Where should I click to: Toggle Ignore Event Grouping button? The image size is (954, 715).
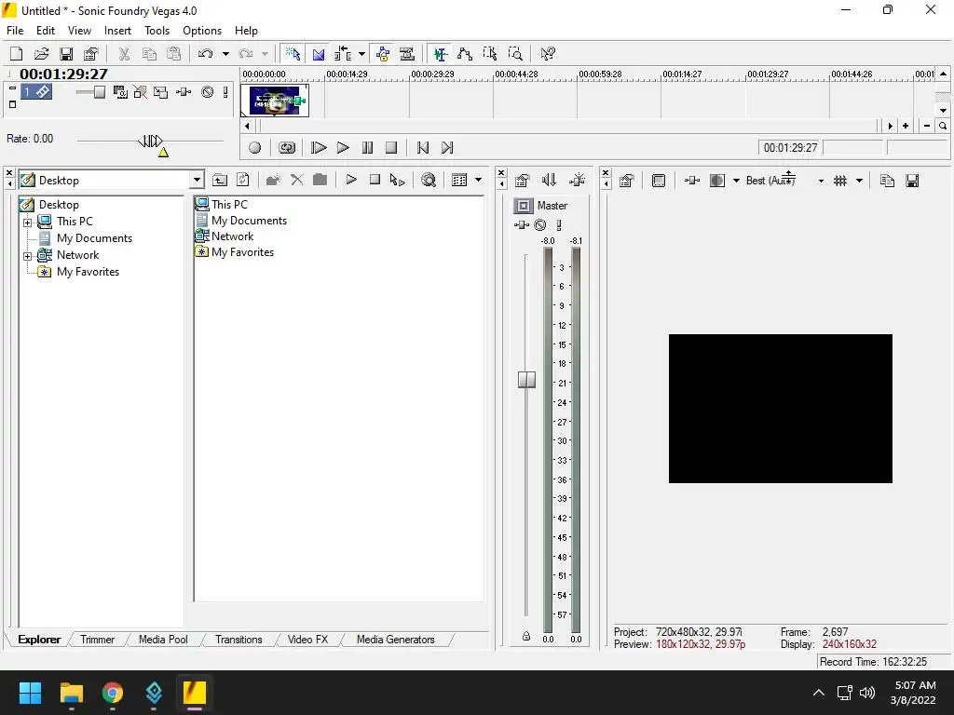407,54
